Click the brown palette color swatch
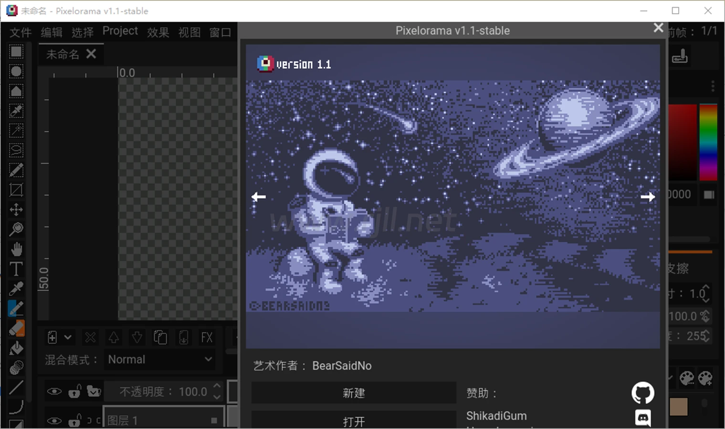The height and width of the screenshot is (429, 725). (x=678, y=407)
